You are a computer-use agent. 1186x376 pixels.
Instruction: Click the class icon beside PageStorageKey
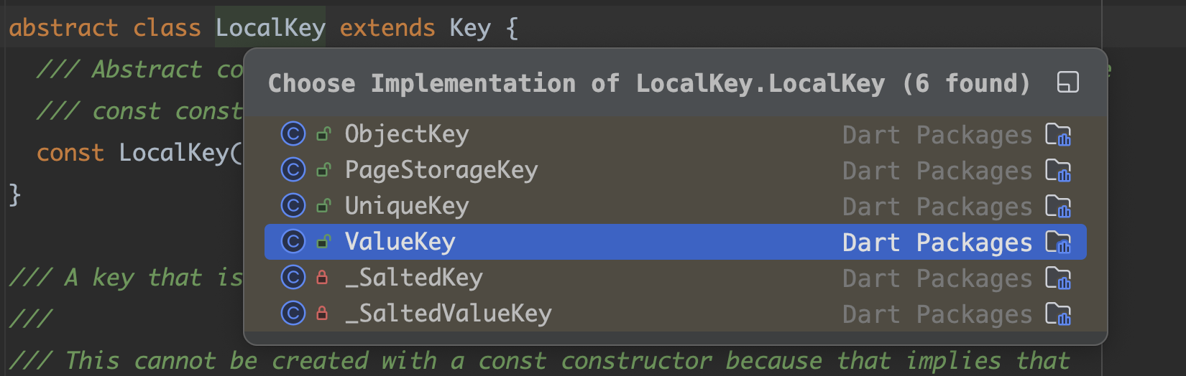(x=293, y=170)
